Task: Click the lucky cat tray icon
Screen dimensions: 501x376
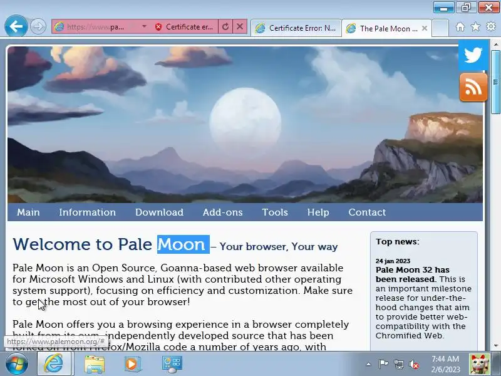Action: [479, 364]
